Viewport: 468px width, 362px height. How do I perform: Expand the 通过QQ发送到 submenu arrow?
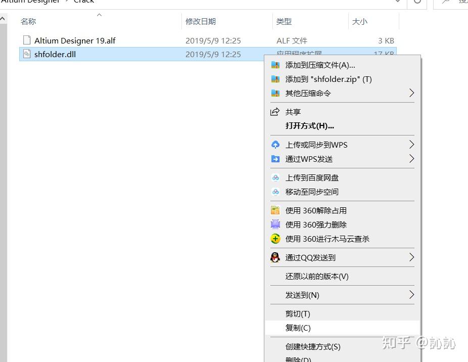click(x=411, y=257)
